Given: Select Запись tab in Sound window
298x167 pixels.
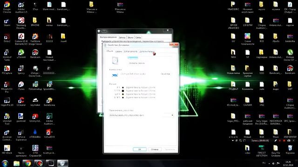Looking at the screenshot, I should click(x=122, y=38).
